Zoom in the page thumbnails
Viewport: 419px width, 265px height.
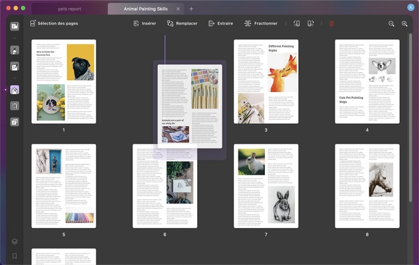pos(404,23)
